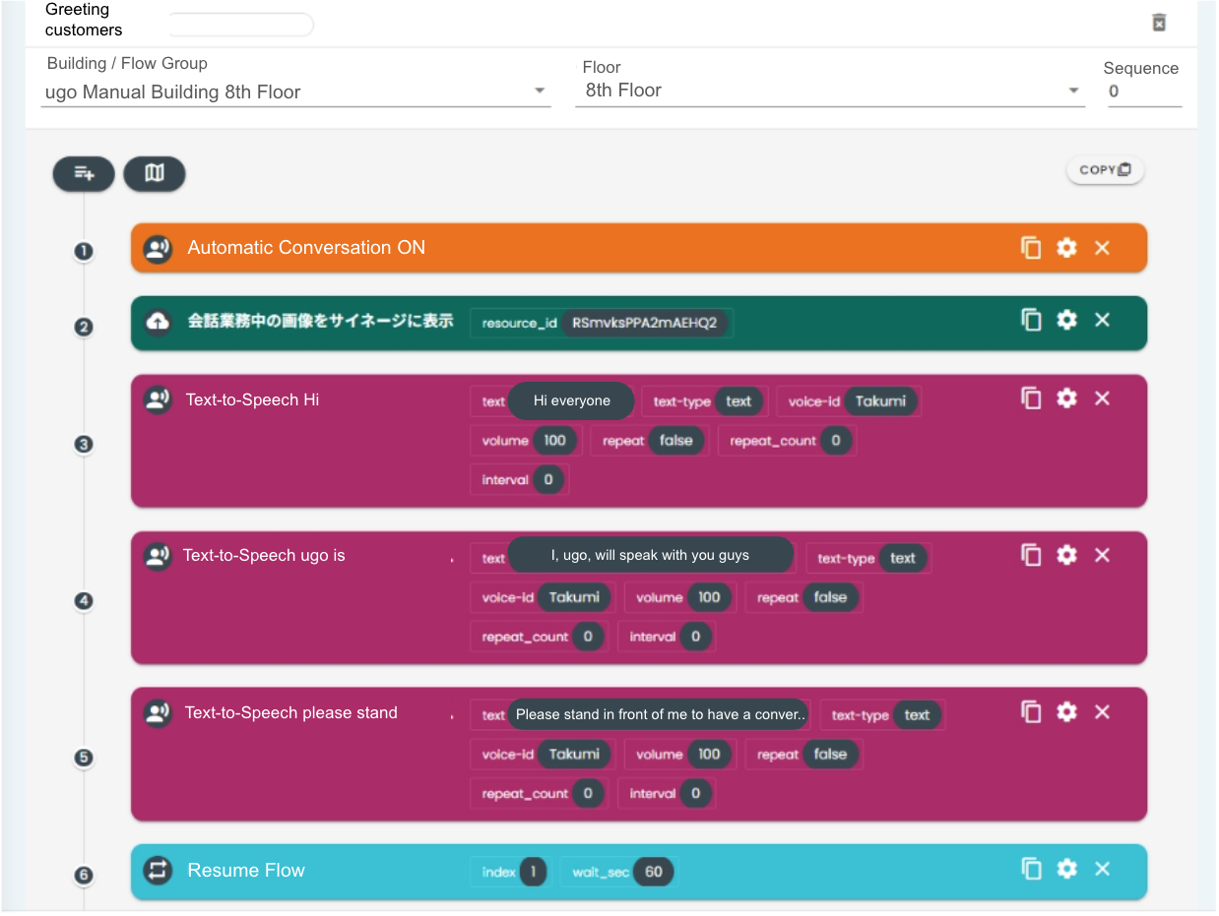Click repeat false in Text-to-Speech ugo is
The image size is (1219, 916).
(x=830, y=597)
